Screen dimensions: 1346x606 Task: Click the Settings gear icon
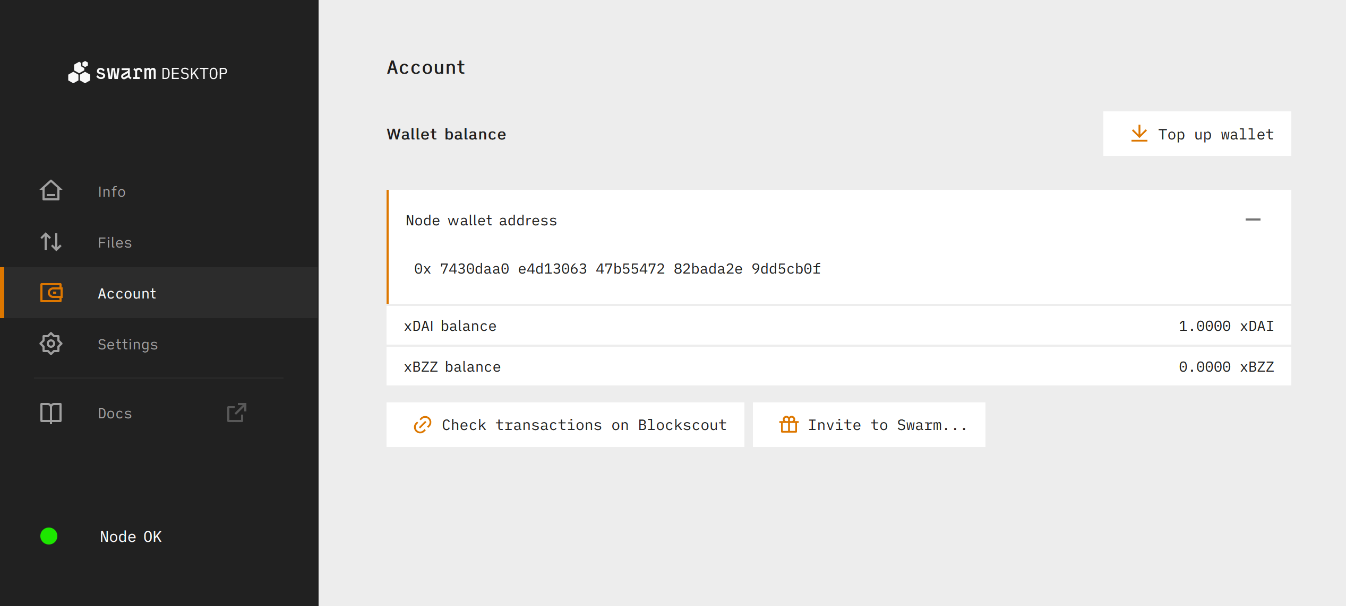51,344
